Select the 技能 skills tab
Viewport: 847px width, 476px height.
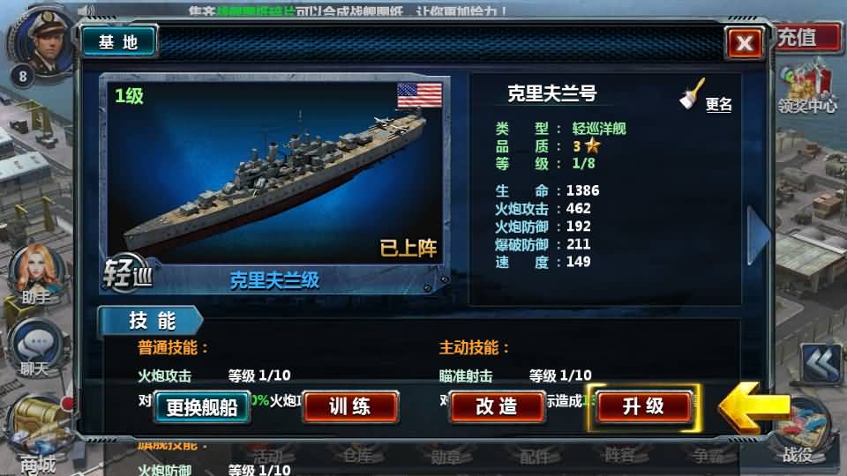150,321
